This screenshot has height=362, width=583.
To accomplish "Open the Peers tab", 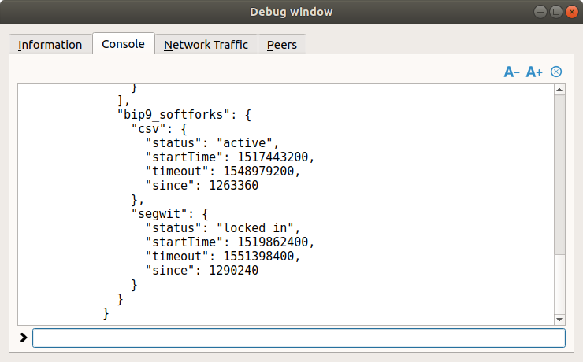I will coord(282,45).
